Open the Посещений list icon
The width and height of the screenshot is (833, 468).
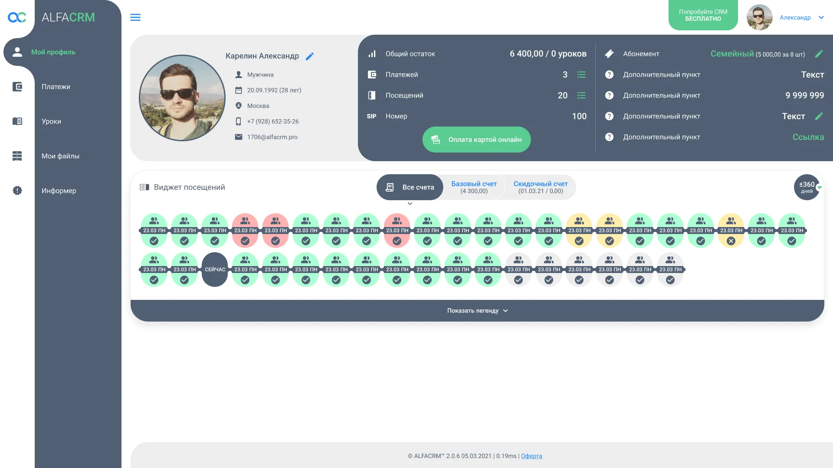[581, 95]
